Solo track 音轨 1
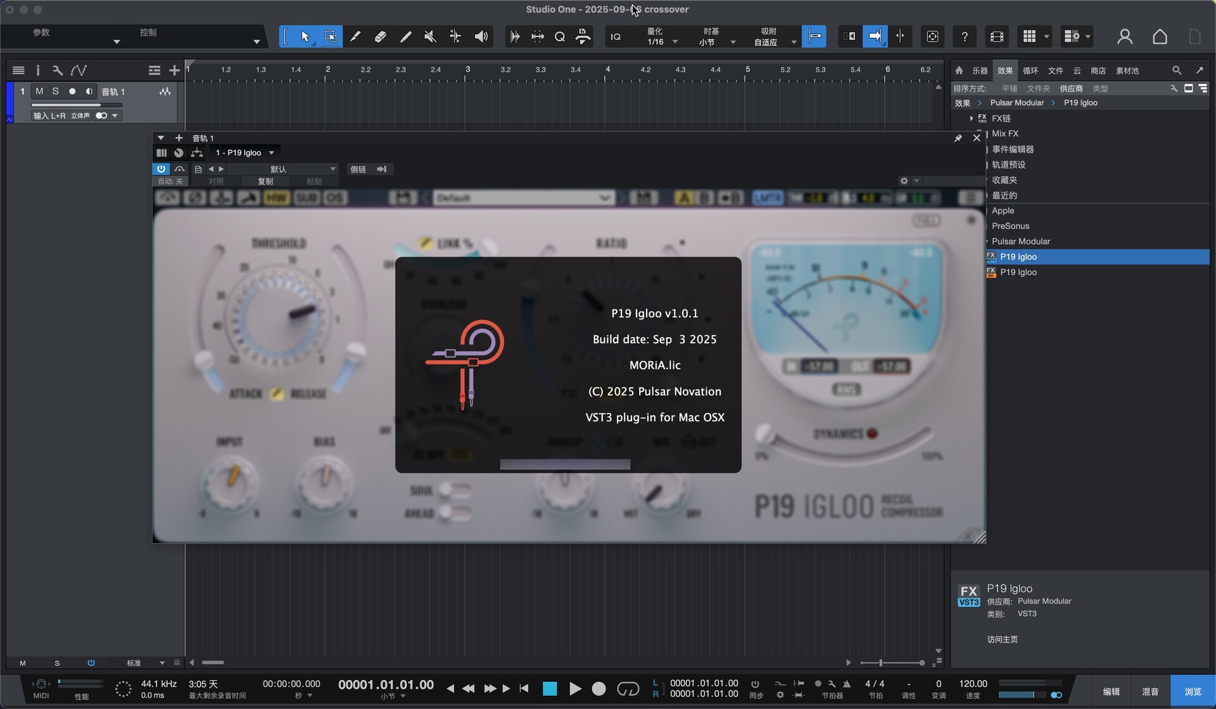The image size is (1216, 709). [56, 91]
